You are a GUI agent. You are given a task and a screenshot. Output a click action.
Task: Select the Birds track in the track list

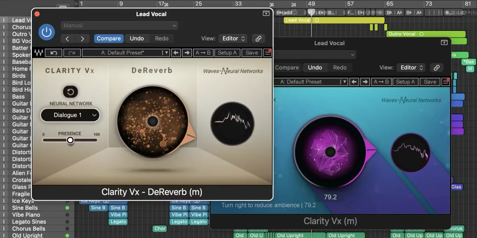point(19,76)
